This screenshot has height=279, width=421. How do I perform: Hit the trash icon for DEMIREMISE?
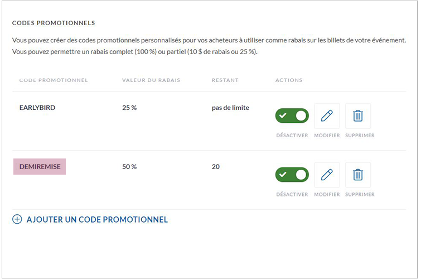tap(358, 175)
